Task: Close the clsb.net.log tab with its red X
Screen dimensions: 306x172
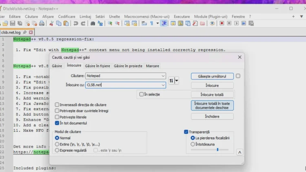Action: (x=31, y=32)
